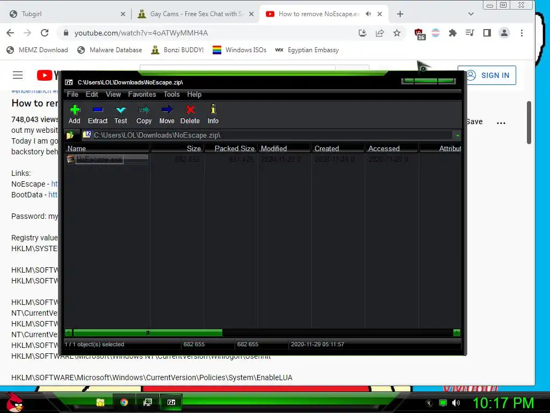This screenshot has width=550, height=413.
Task: Select the Copy tool in 7-Zip
Action: point(144,115)
